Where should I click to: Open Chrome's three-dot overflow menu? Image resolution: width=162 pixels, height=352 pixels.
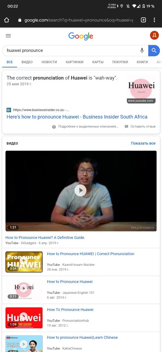154,20
